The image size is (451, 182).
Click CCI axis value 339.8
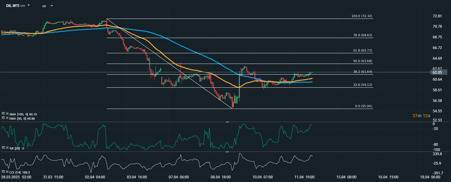coord(437,154)
